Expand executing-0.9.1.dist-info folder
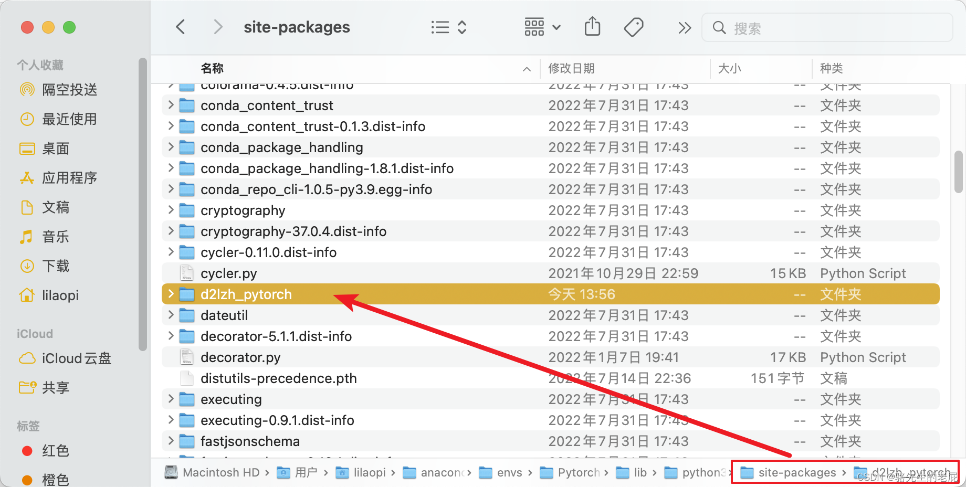 pyautogui.click(x=171, y=420)
